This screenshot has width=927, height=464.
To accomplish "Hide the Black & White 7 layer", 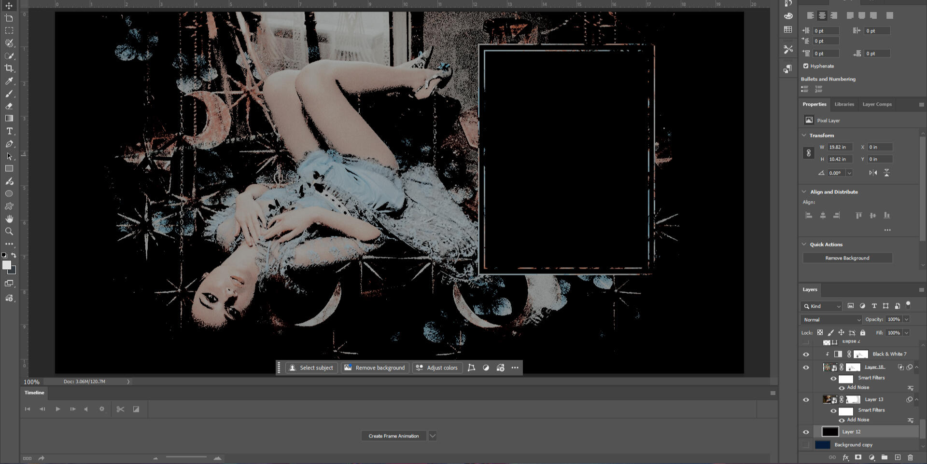I will click(806, 355).
